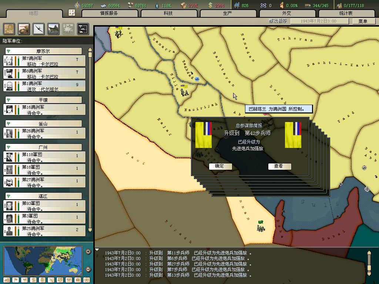Switch to economic map mode dollar icon
Viewport: 379px width, 284px height.
coord(33,280)
